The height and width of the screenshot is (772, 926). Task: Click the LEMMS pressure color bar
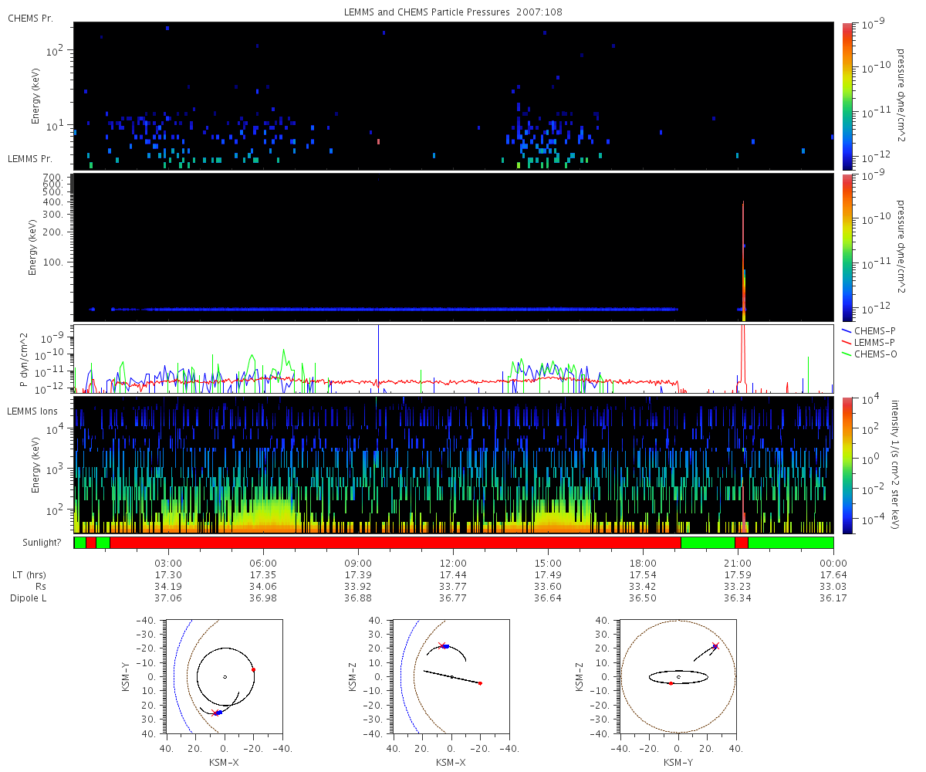(x=847, y=248)
